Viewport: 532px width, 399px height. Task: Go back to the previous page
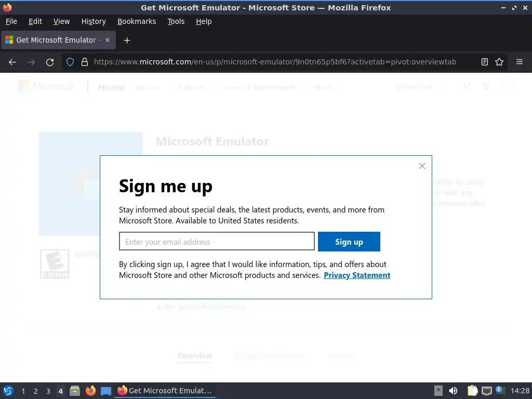click(x=12, y=62)
